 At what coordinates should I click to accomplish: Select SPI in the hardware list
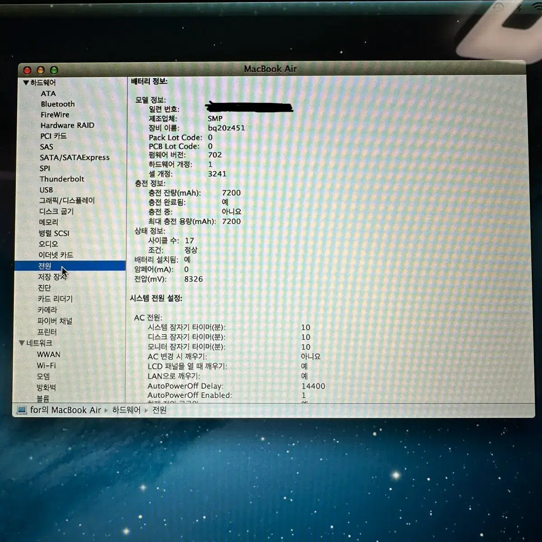[x=45, y=168]
